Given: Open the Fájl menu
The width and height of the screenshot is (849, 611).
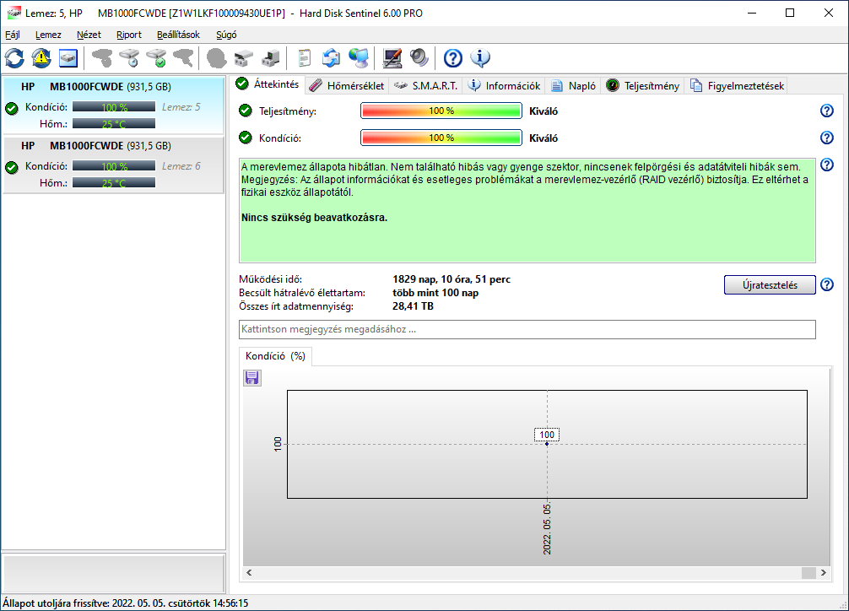Looking at the screenshot, I should coord(13,35).
